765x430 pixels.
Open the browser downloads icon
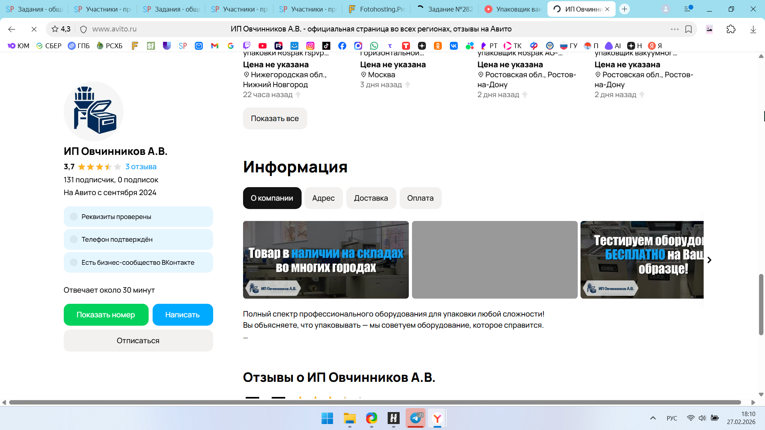coord(753,29)
